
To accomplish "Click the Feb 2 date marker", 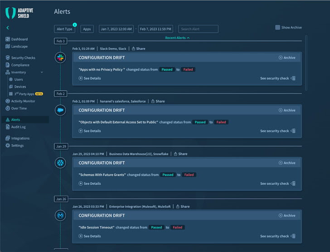I will click(61, 94).
